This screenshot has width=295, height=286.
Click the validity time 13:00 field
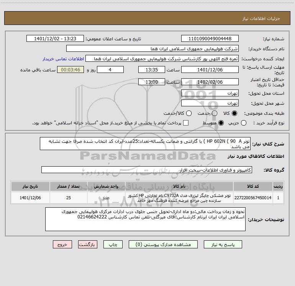[x=152, y=82]
